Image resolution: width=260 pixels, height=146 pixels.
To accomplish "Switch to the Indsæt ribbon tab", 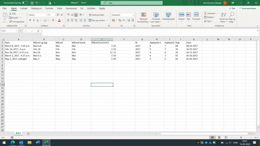I will [24, 9].
